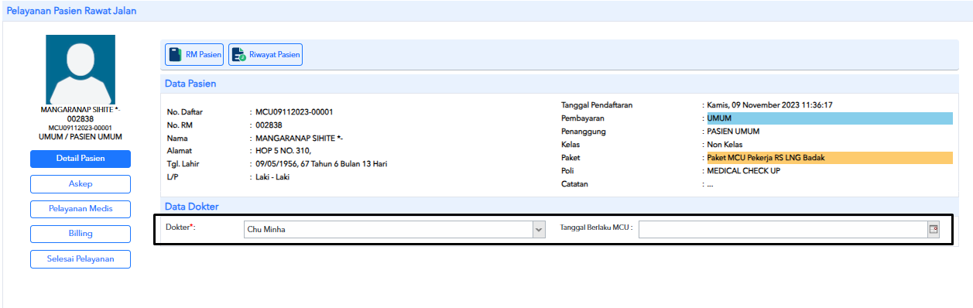The width and height of the screenshot is (973, 308).
Task: Click the patient avatar photo
Action: tap(81, 70)
